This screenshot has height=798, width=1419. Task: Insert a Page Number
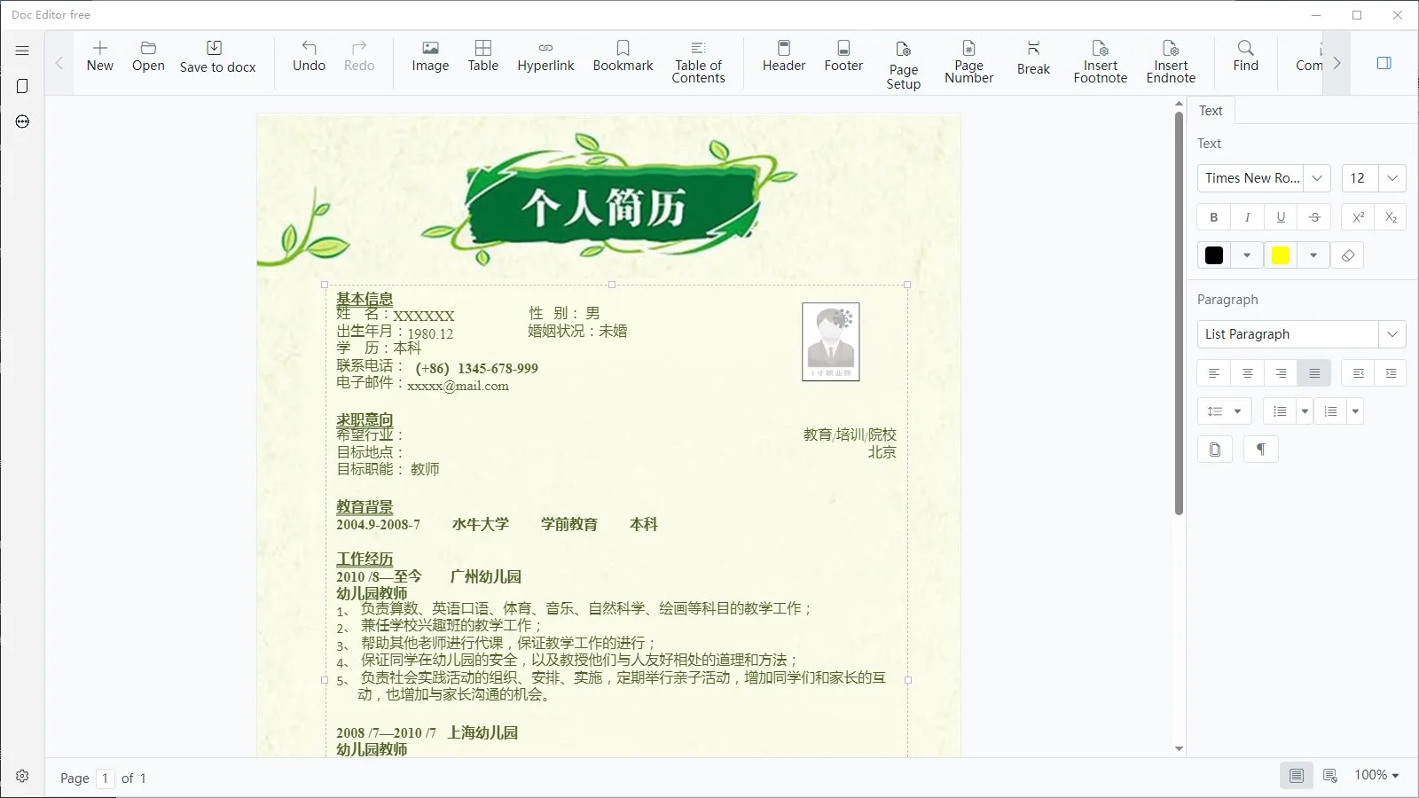969,62
